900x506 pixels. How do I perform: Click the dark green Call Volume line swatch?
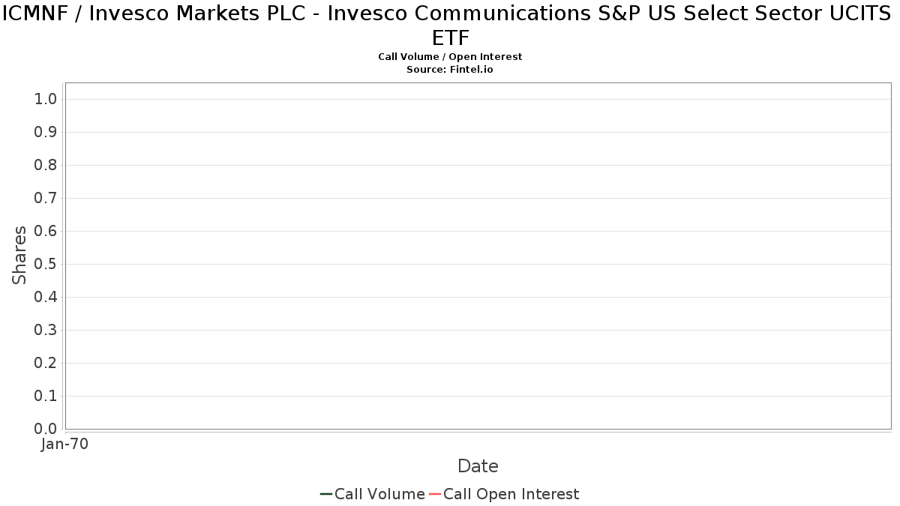coord(326,494)
